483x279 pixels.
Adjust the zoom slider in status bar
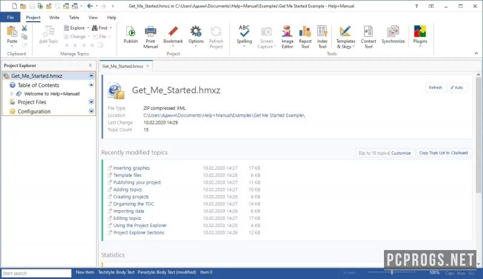click(x=392, y=272)
